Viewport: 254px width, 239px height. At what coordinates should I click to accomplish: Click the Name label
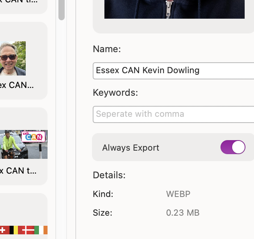107,49
